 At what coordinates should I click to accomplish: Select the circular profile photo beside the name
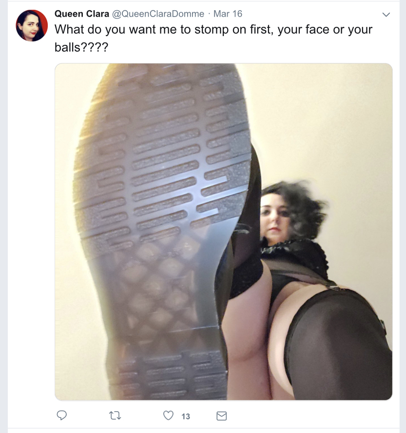coord(32,26)
